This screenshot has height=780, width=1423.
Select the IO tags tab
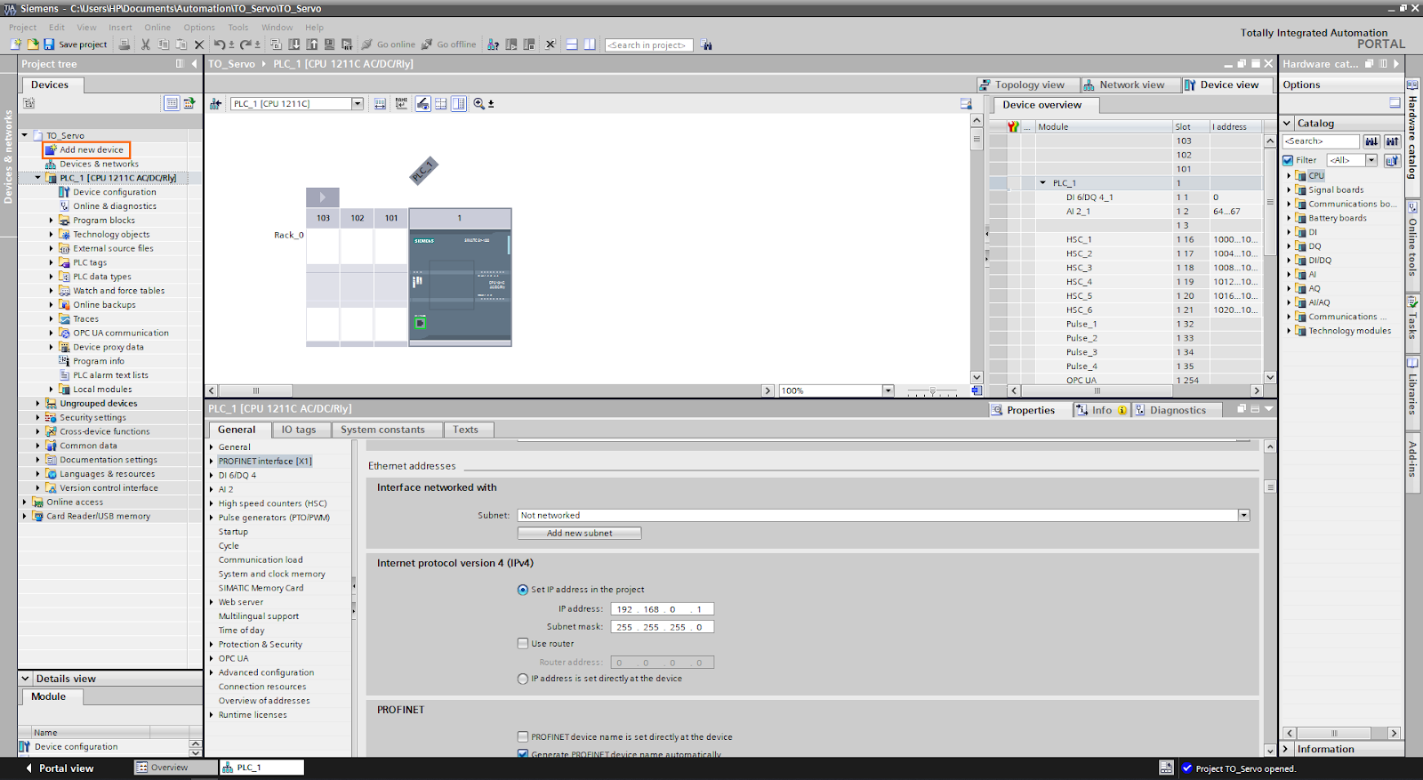pos(299,430)
